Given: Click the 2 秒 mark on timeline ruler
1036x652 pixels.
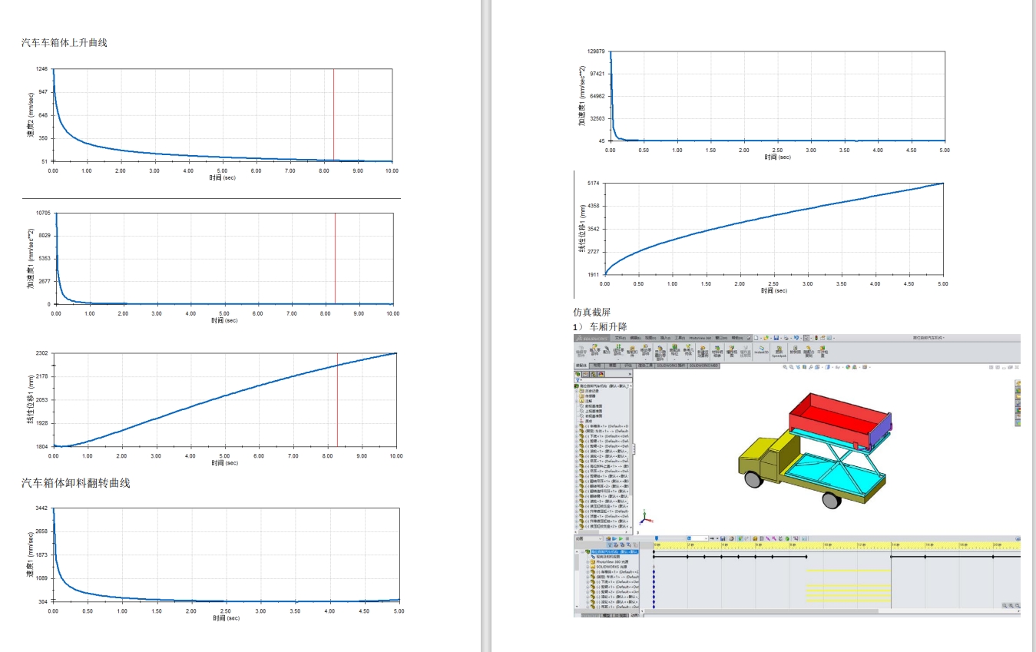Looking at the screenshot, I should click(690, 544).
